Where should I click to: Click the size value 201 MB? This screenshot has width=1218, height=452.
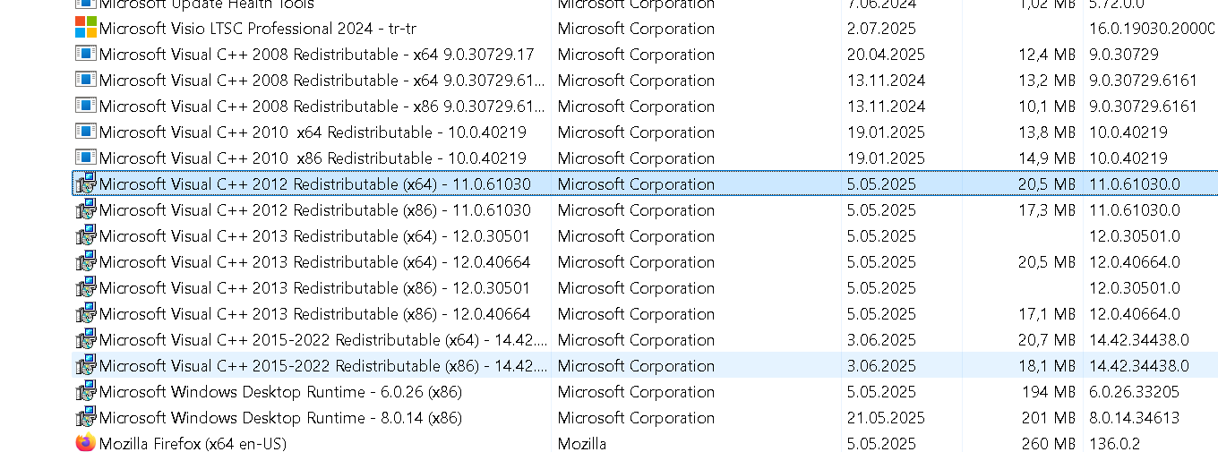click(x=1049, y=418)
